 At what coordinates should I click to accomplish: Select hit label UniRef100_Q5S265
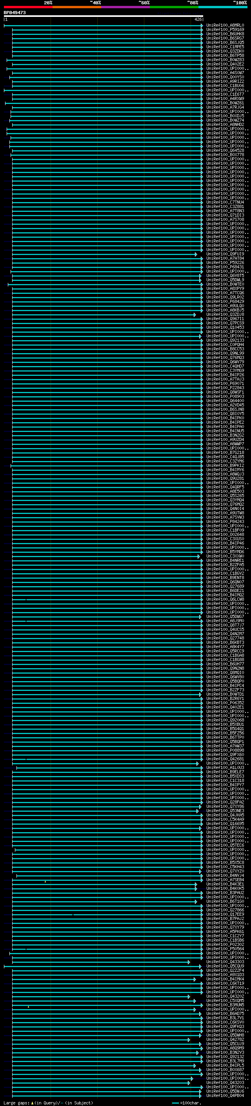click(225, 496)
